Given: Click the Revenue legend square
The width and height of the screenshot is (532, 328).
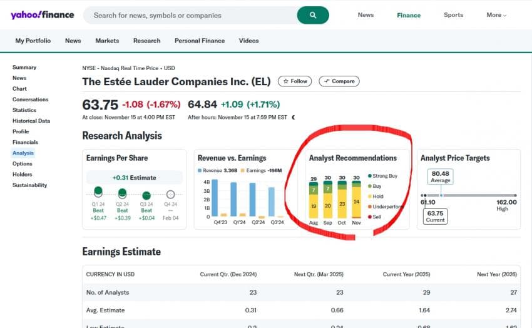Looking at the screenshot, I should point(200,170).
